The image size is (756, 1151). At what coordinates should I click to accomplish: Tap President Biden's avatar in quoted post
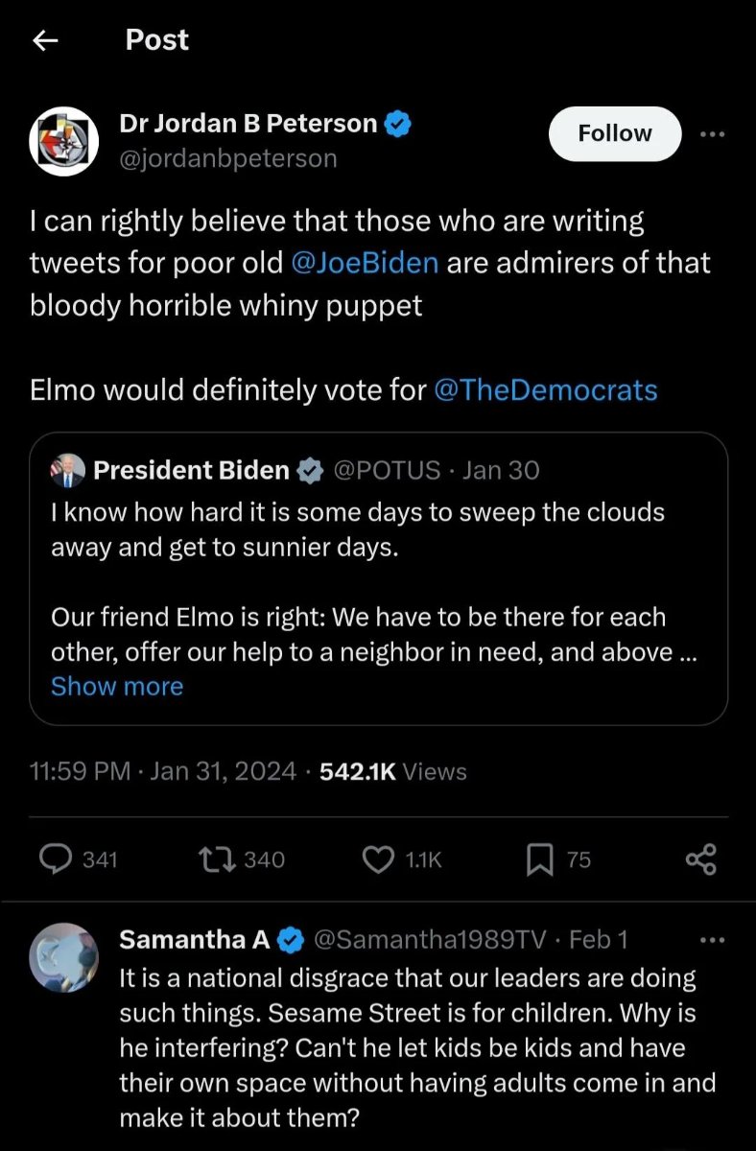pyautogui.click(x=70, y=470)
